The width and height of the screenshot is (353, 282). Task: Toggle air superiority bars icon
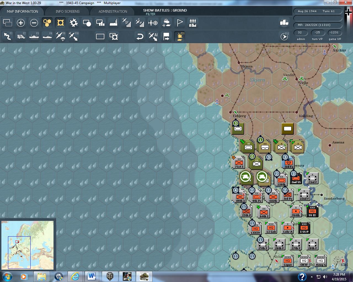click(x=140, y=23)
